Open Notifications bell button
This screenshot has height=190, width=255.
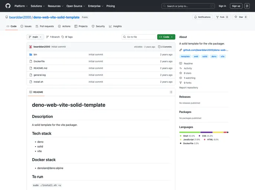tap(202, 17)
